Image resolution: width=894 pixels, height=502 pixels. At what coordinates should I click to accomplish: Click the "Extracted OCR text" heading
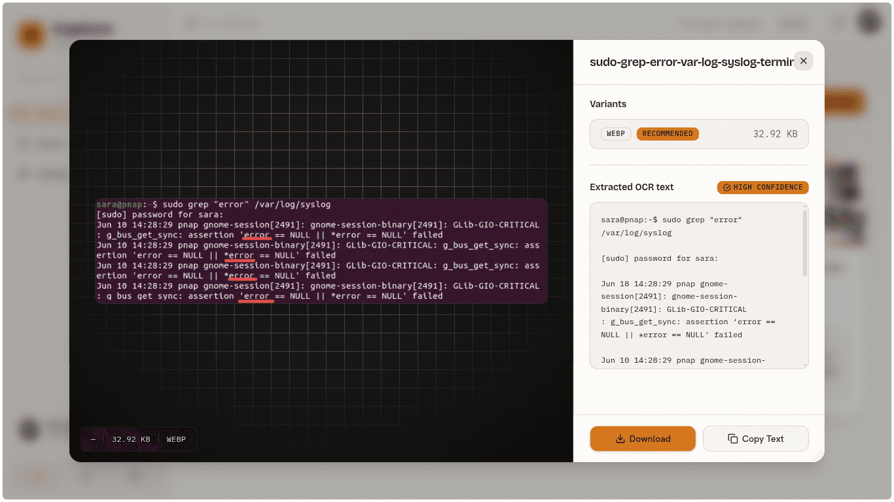pos(632,187)
